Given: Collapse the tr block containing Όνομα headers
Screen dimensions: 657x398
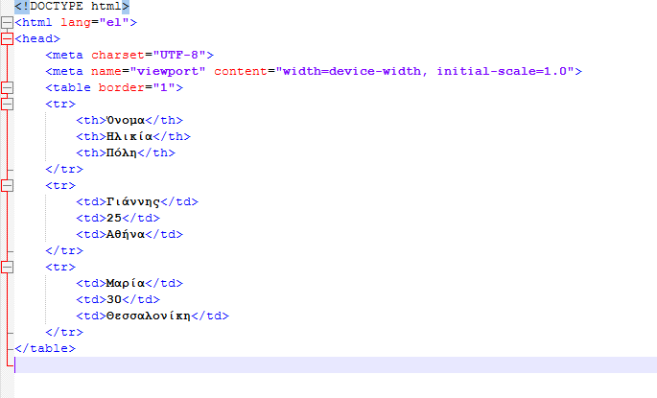Looking at the screenshot, I should [x=7, y=104].
